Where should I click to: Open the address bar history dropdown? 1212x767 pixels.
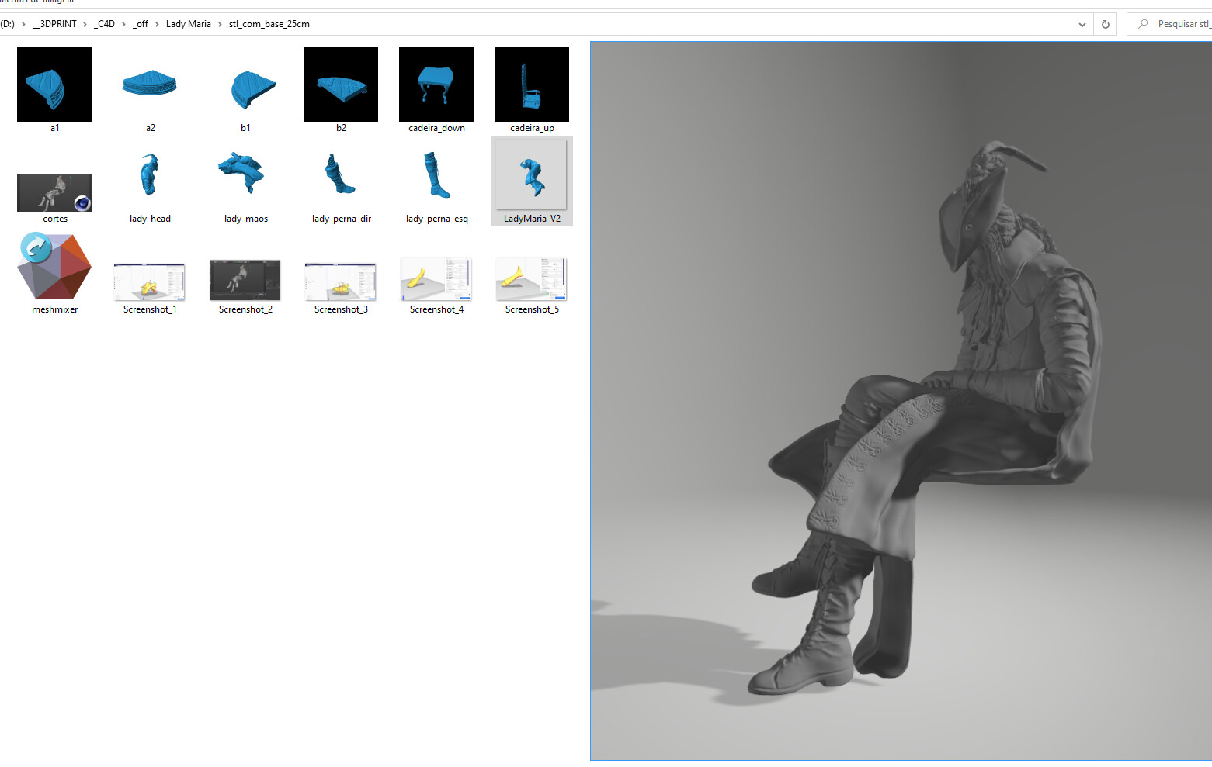[x=1082, y=24]
